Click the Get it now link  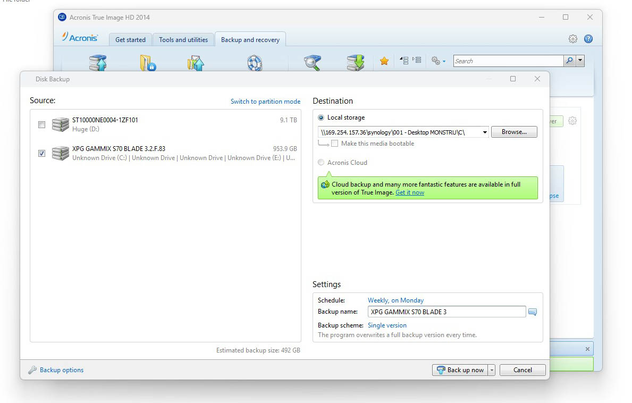coord(409,192)
